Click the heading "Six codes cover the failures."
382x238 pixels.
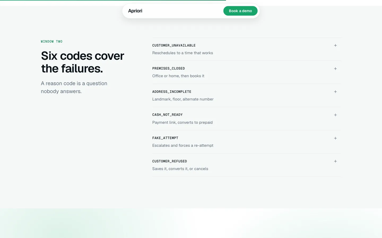point(83,62)
